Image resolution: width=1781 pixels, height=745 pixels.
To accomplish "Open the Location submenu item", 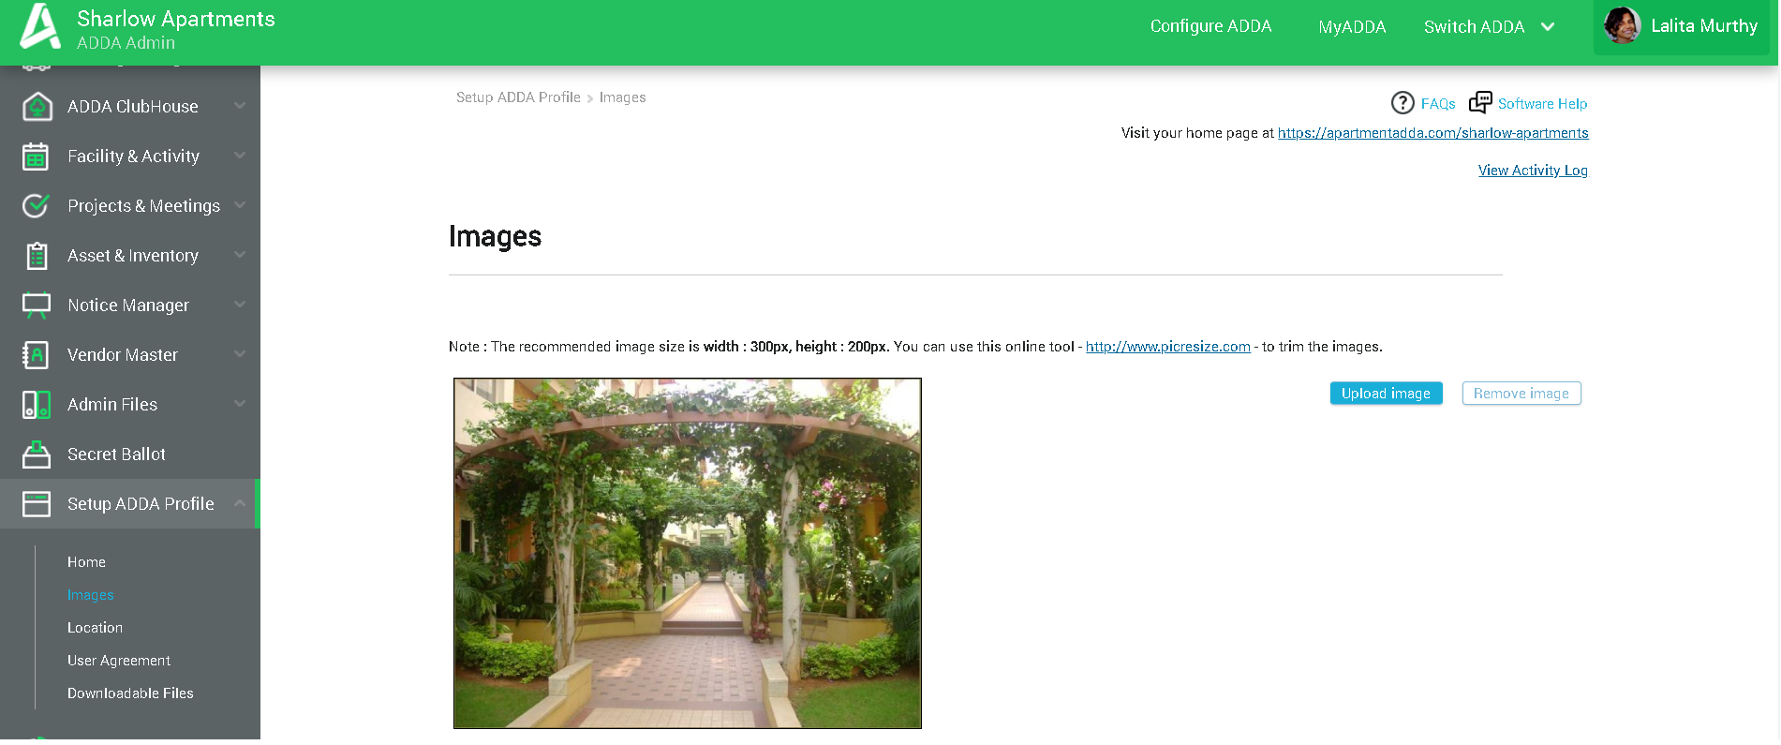I will click(x=95, y=628).
